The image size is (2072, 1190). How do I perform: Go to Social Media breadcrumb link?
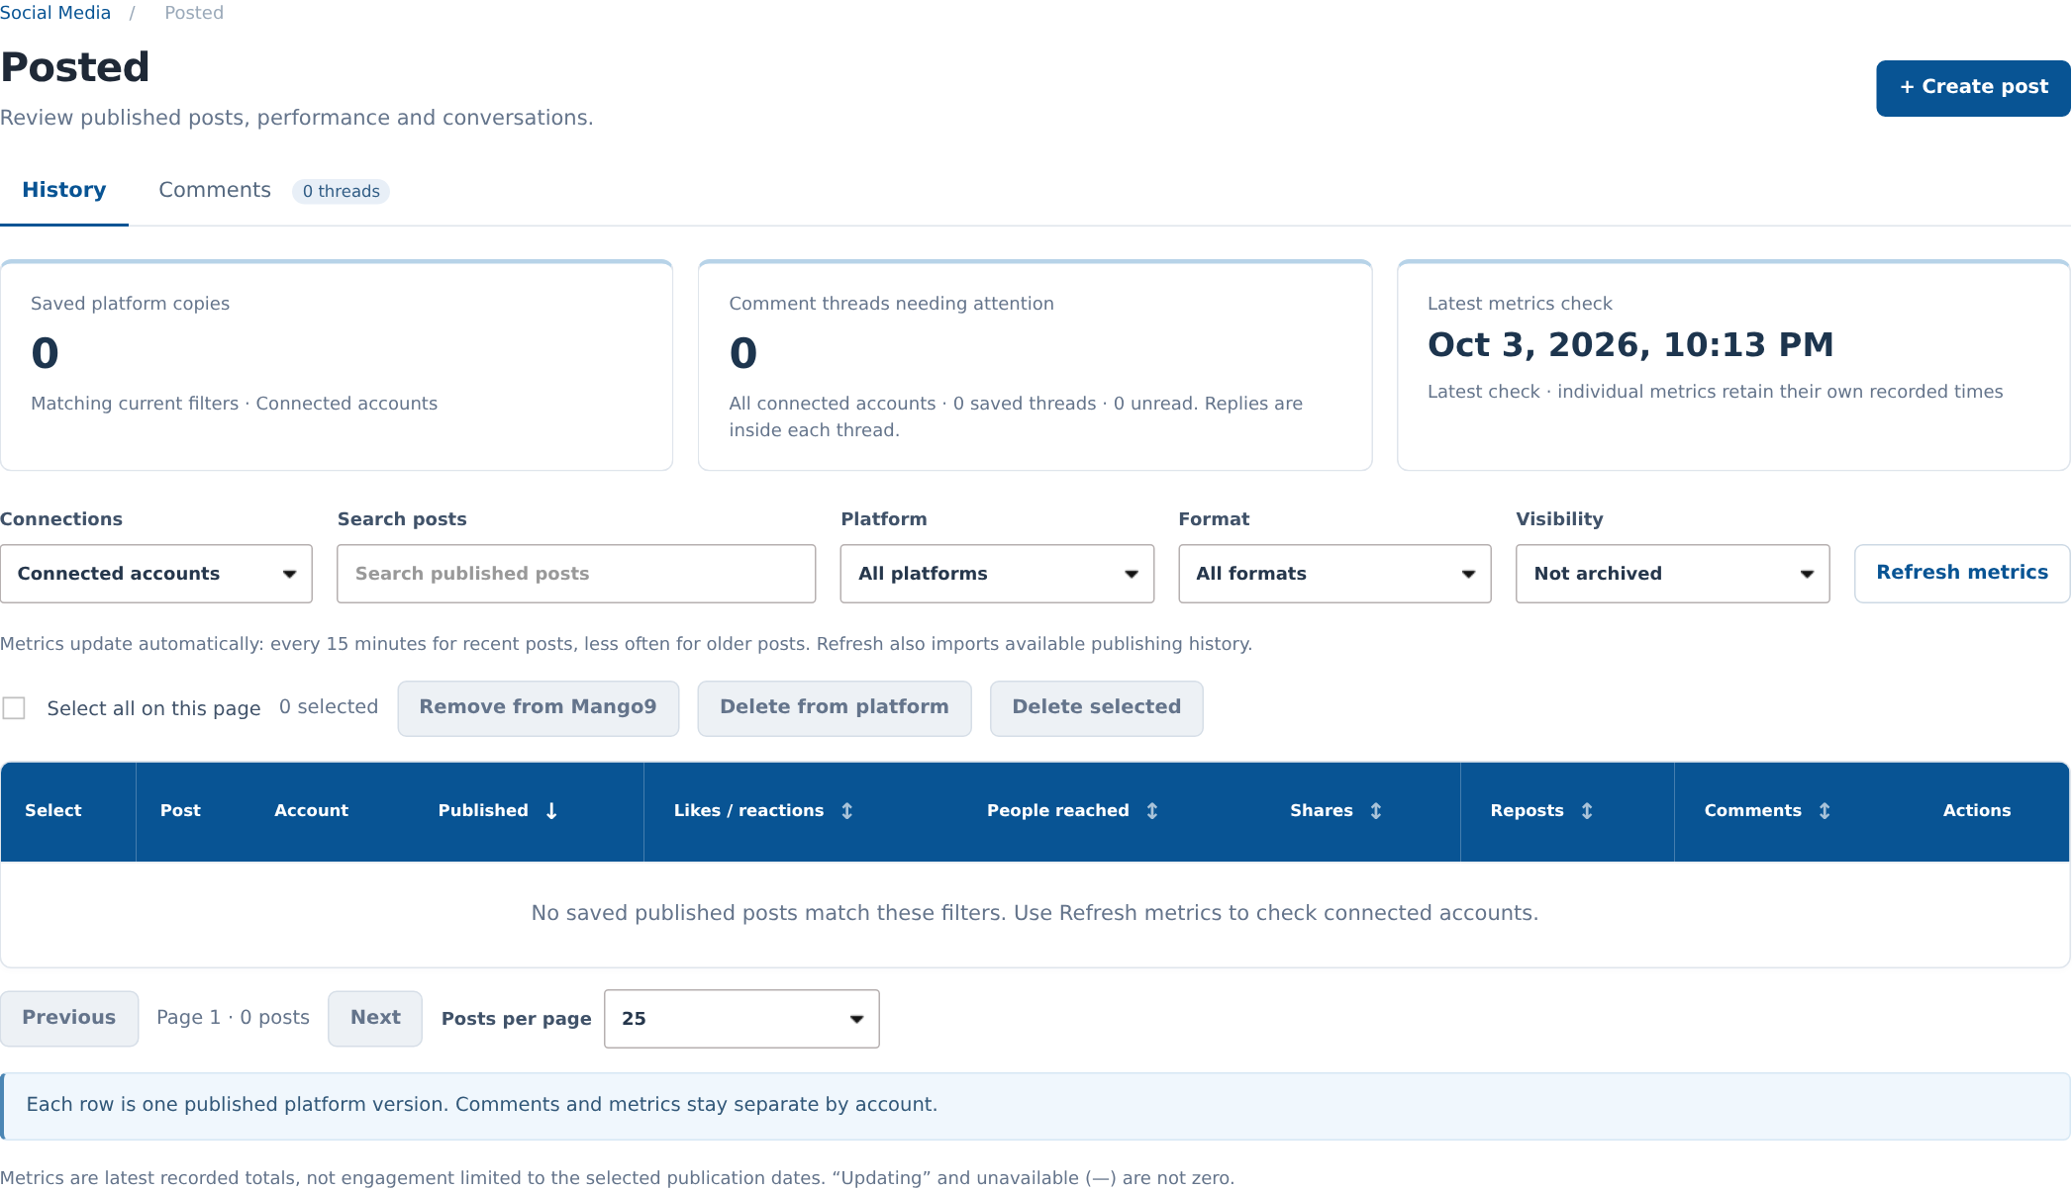pyautogui.click(x=55, y=13)
